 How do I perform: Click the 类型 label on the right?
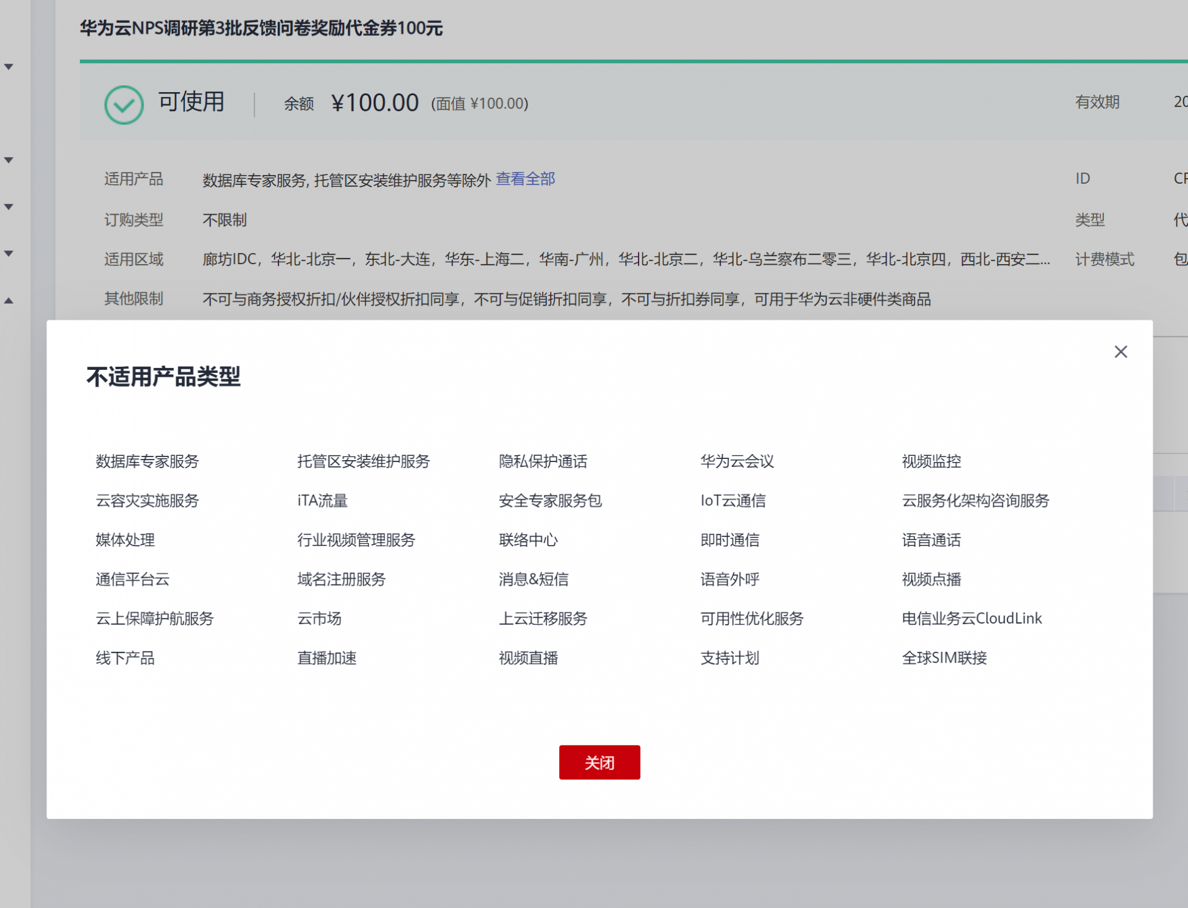1090,220
